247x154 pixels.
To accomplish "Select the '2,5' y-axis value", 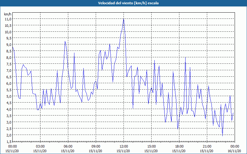I will [x=9, y=128].
